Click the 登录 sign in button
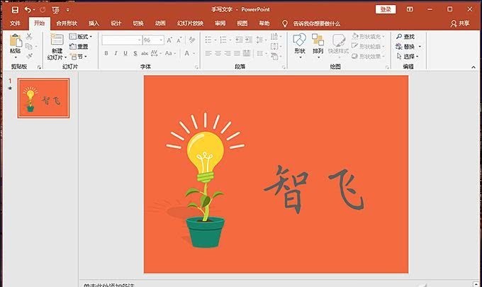 tap(386, 9)
